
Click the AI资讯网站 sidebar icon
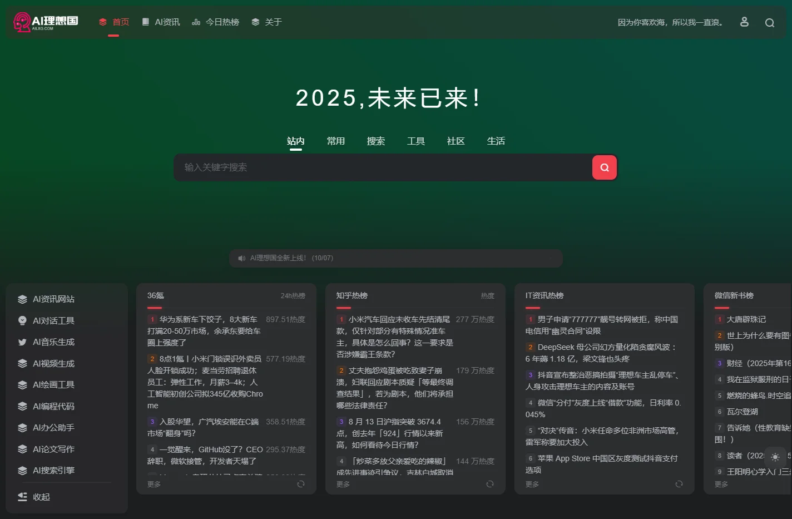click(x=22, y=299)
